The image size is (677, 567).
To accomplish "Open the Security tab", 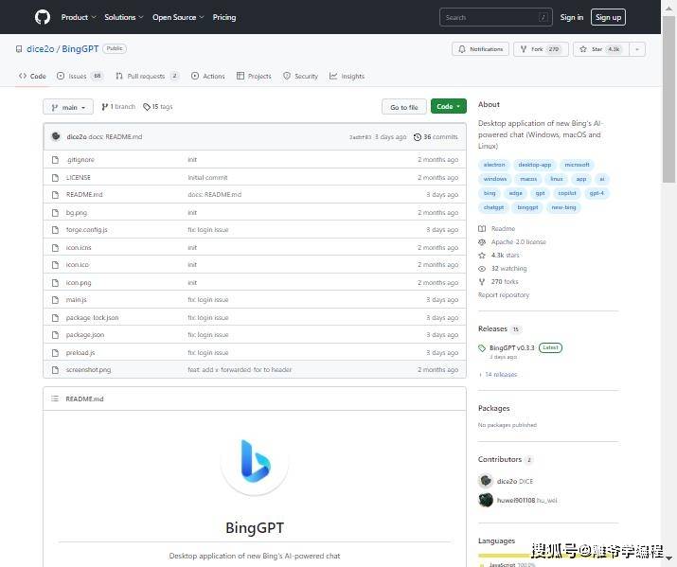I will pyautogui.click(x=300, y=76).
